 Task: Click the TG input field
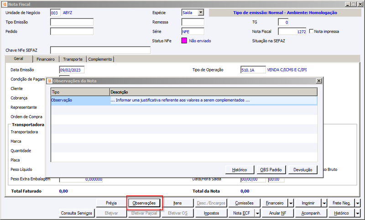pos(283,22)
